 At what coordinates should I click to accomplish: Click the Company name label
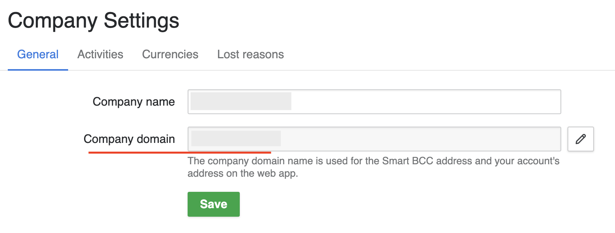click(x=134, y=102)
